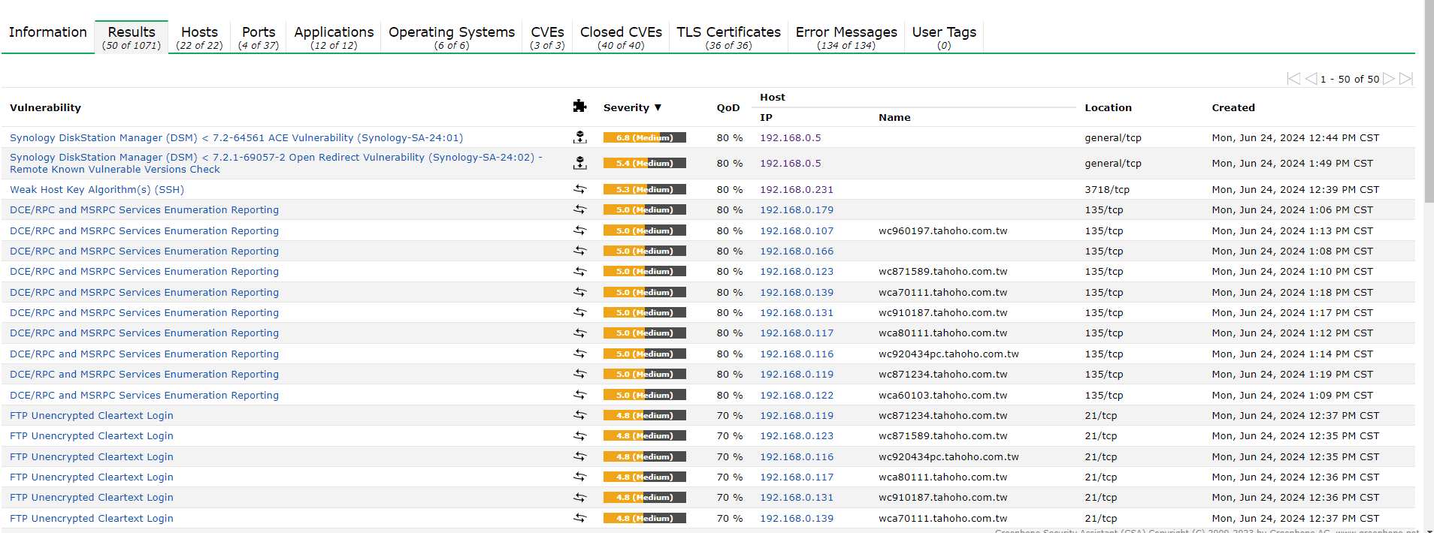Toggle Severity column sort order arrow

click(658, 107)
